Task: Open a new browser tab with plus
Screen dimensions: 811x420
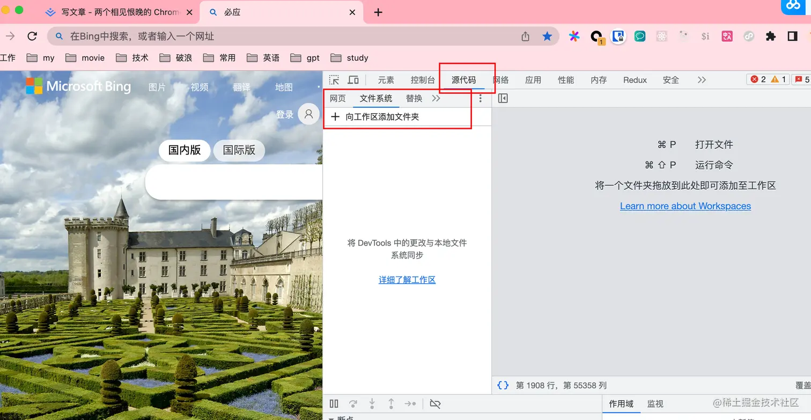Action: (x=378, y=12)
